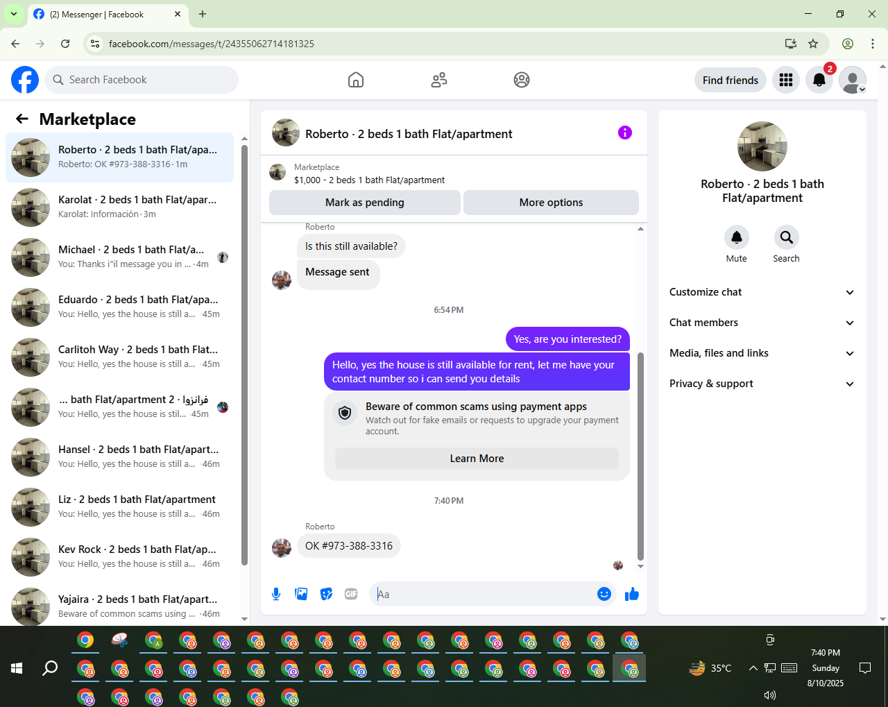Screen dimensions: 888x707
Task: Send a voice clip microphone icon
Action: click(x=276, y=594)
